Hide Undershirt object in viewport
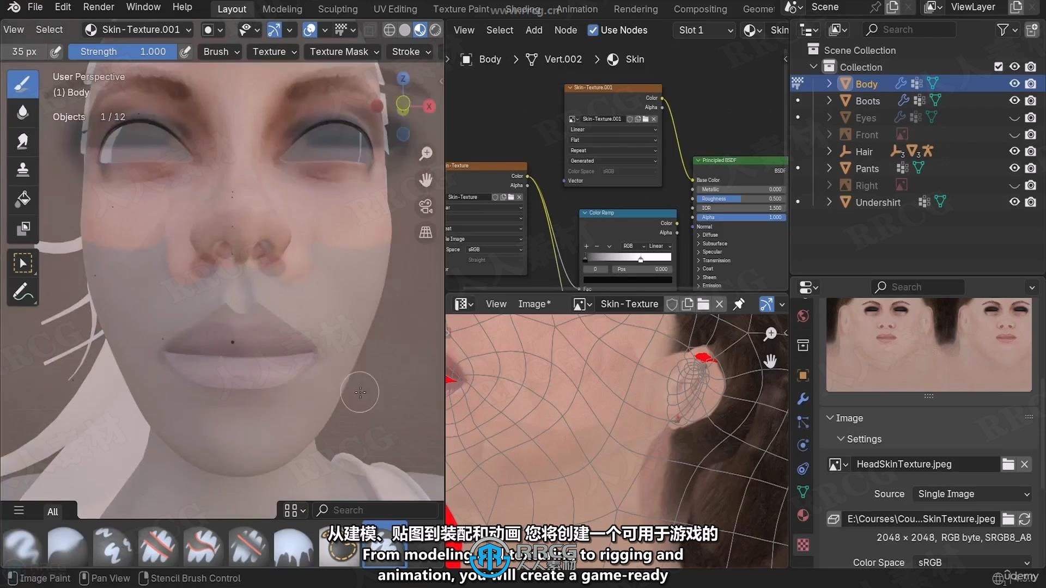Viewport: 1046px width, 588px height. pos(1014,202)
